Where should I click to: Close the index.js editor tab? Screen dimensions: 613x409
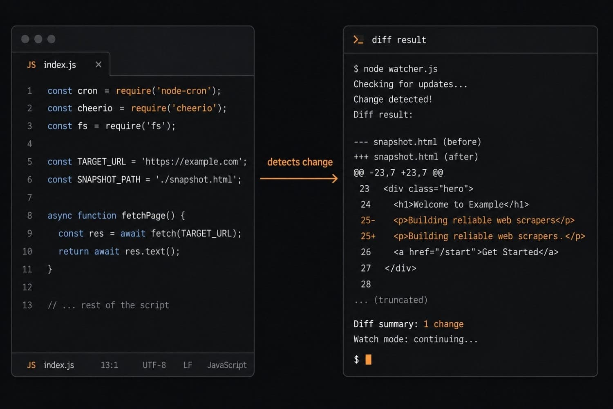click(98, 65)
